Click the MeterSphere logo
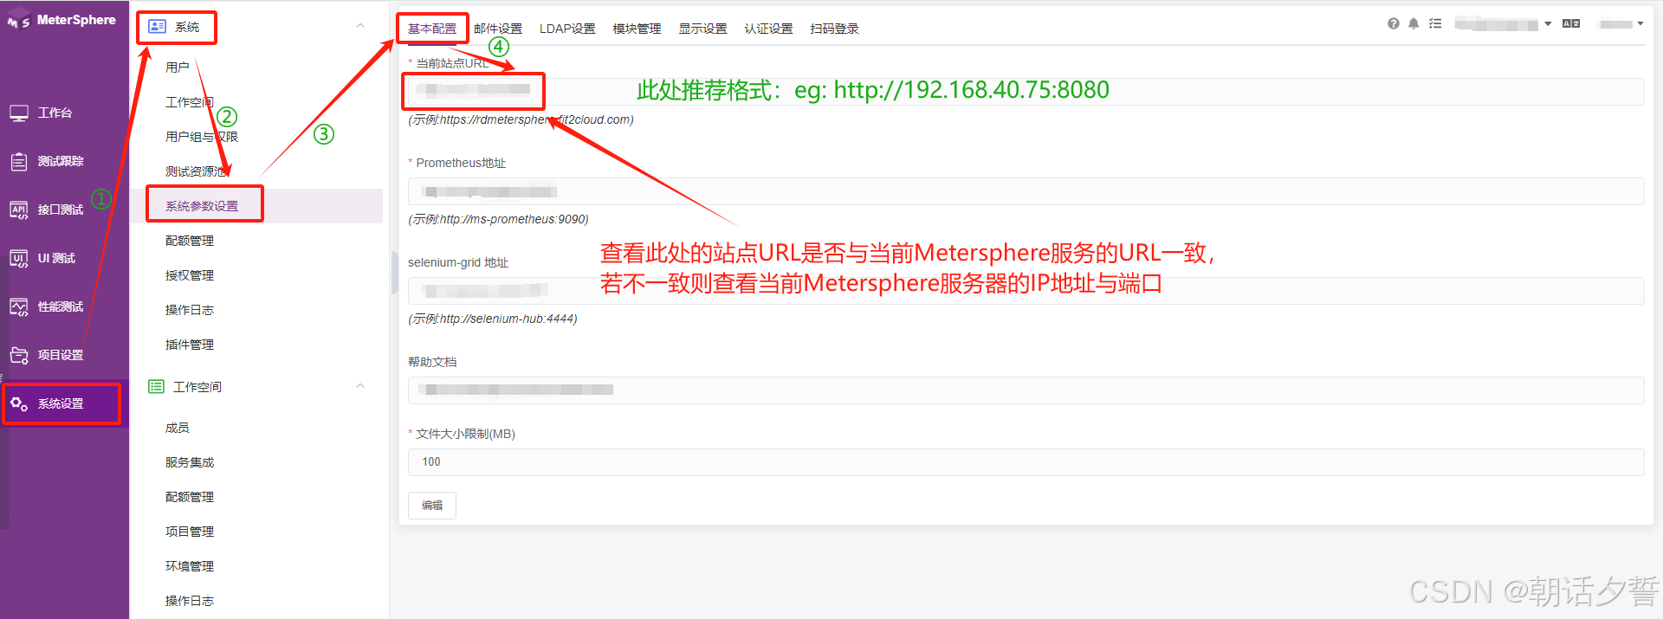The width and height of the screenshot is (1663, 619). tap(61, 20)
